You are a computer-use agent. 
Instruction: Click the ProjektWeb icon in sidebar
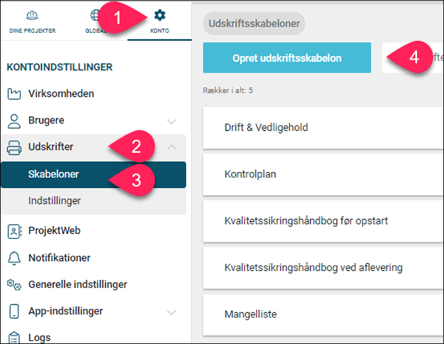click(x=14, y=231)
